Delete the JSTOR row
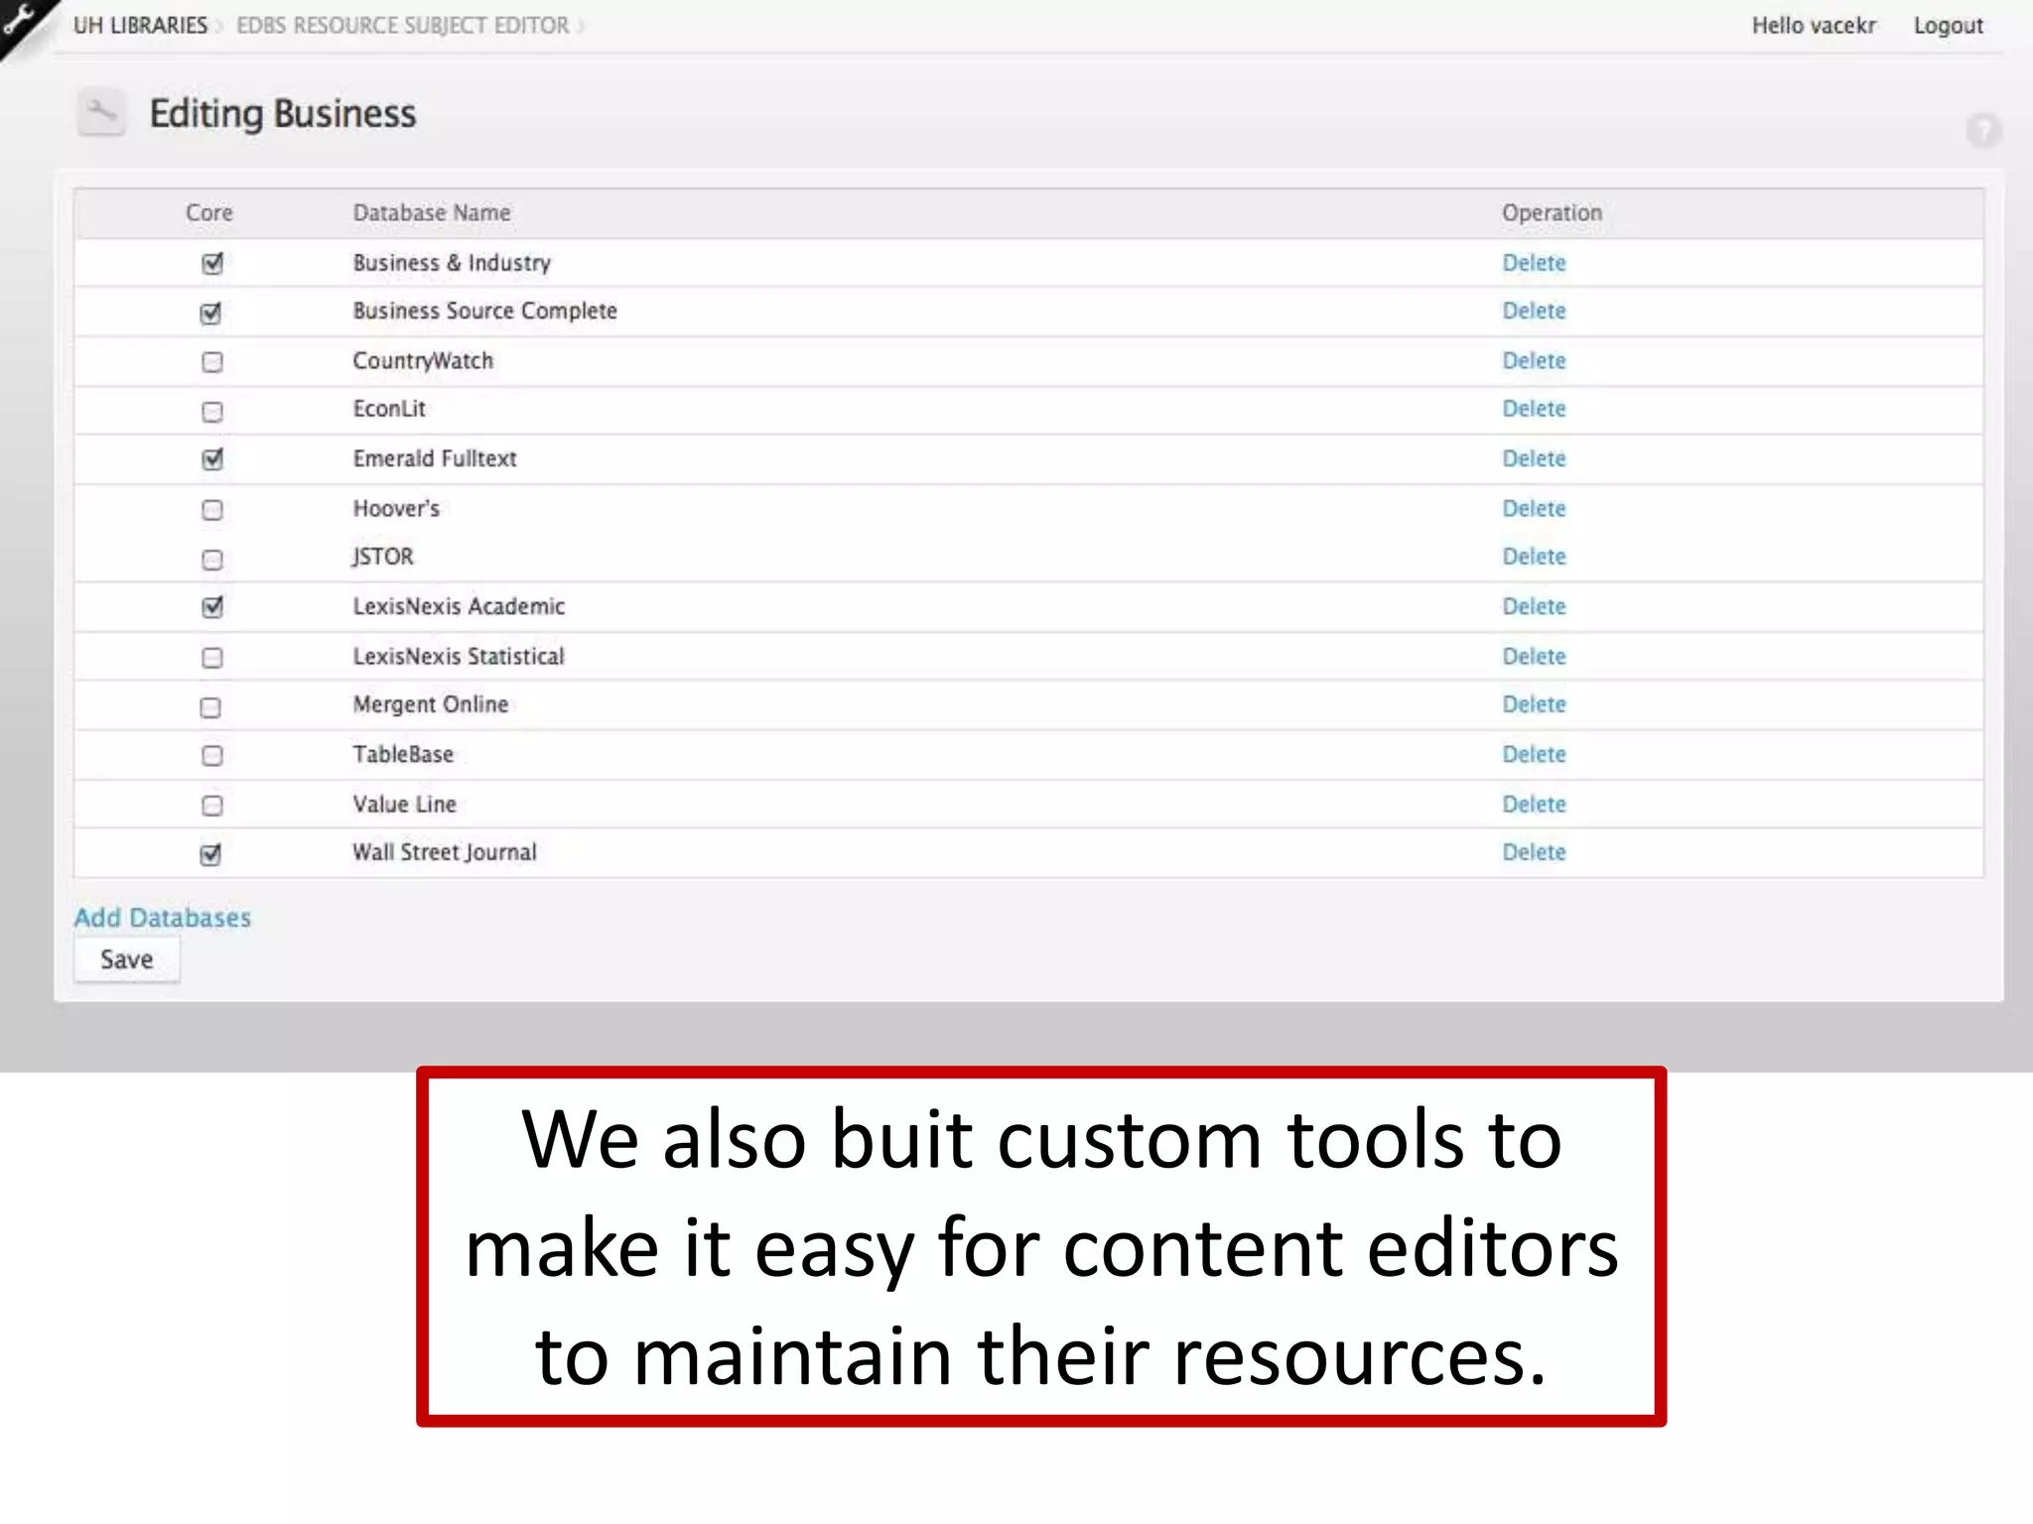This screenshot has width=2033, height=1524. [1534, 557]
